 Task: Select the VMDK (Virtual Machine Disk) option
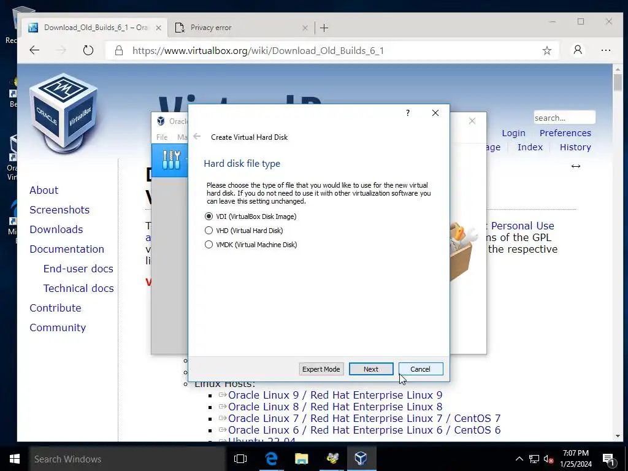click(251, 244)
